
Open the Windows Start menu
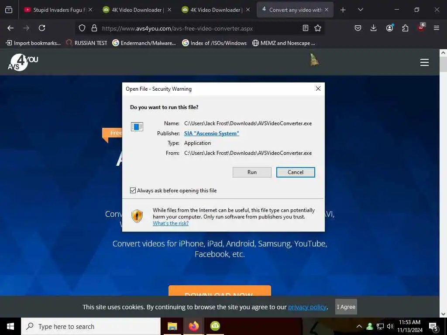pyautogui.click(x=10, y=326)
